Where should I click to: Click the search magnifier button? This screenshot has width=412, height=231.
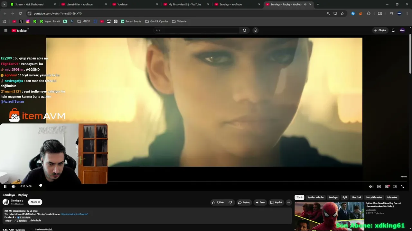[x=245, y=30]
